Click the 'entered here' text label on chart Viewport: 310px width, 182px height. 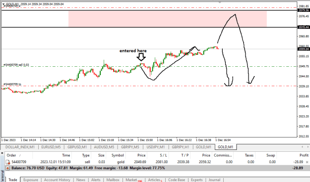tap(133, 50)
